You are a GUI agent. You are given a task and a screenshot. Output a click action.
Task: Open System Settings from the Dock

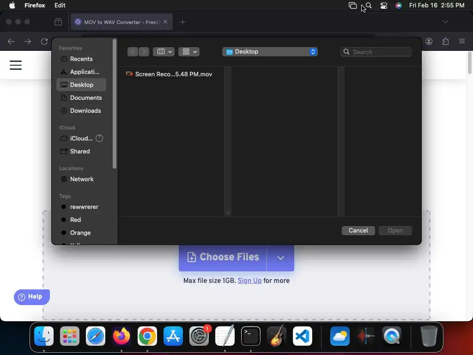[x=199, y=336]
